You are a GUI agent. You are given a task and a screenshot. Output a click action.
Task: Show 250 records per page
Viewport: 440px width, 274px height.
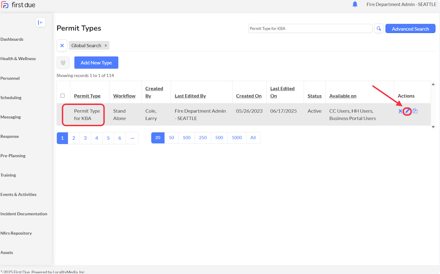203,138
